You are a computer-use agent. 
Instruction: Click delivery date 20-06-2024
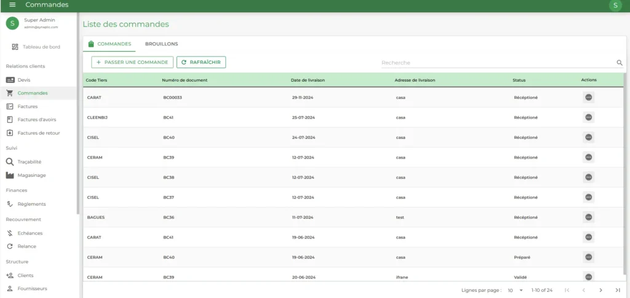(x=303, y=277)
